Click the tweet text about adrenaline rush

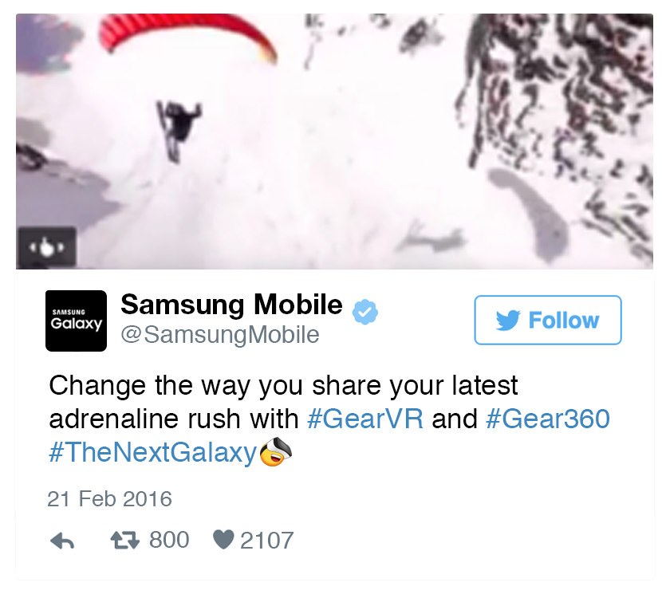(x=329, y=418)
